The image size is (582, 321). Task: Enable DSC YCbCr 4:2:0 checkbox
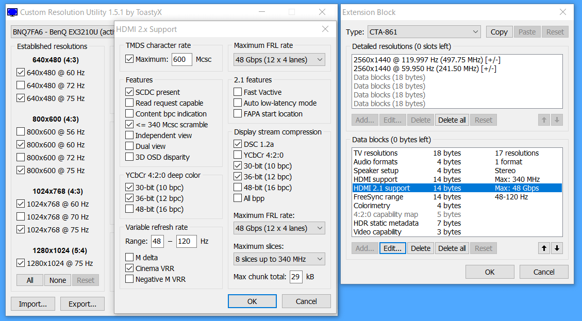[238, 155]
